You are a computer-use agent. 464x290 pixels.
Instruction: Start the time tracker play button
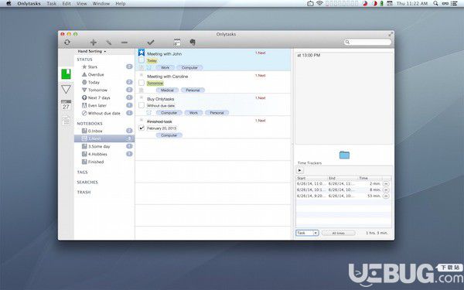299,170
